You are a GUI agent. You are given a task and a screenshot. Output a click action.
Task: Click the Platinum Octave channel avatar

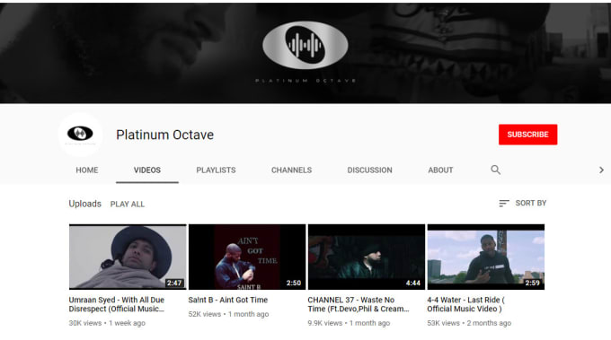pos(80,135)
